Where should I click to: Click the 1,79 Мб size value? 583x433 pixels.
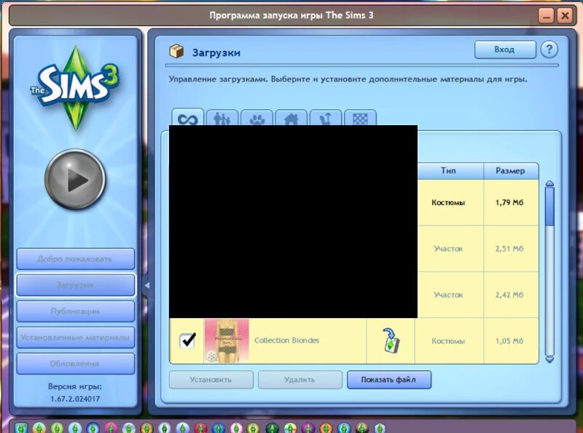509,203
